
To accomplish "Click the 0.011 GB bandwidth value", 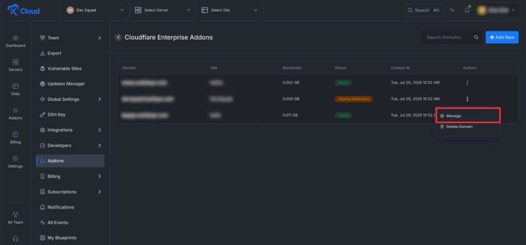I will (290, 115).
